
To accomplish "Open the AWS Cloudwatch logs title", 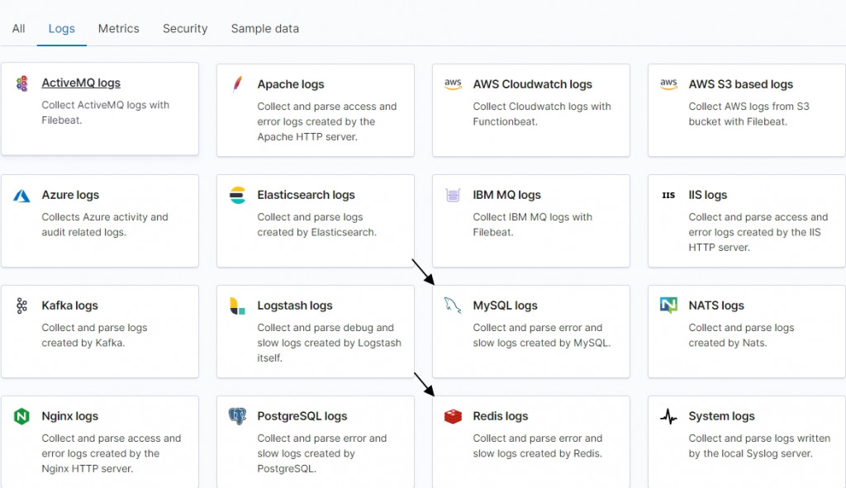I will coord(532,84).
